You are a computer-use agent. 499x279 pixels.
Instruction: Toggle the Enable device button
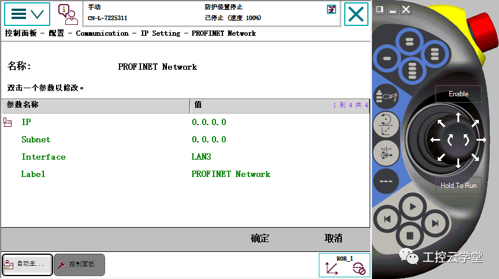[458, 94]
